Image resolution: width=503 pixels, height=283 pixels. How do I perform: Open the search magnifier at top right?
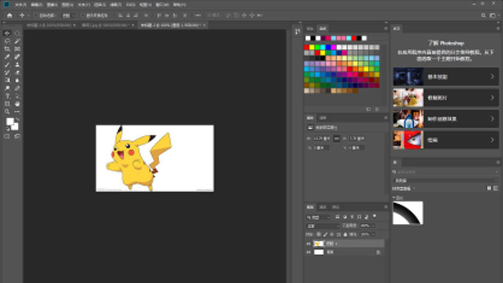483,15
